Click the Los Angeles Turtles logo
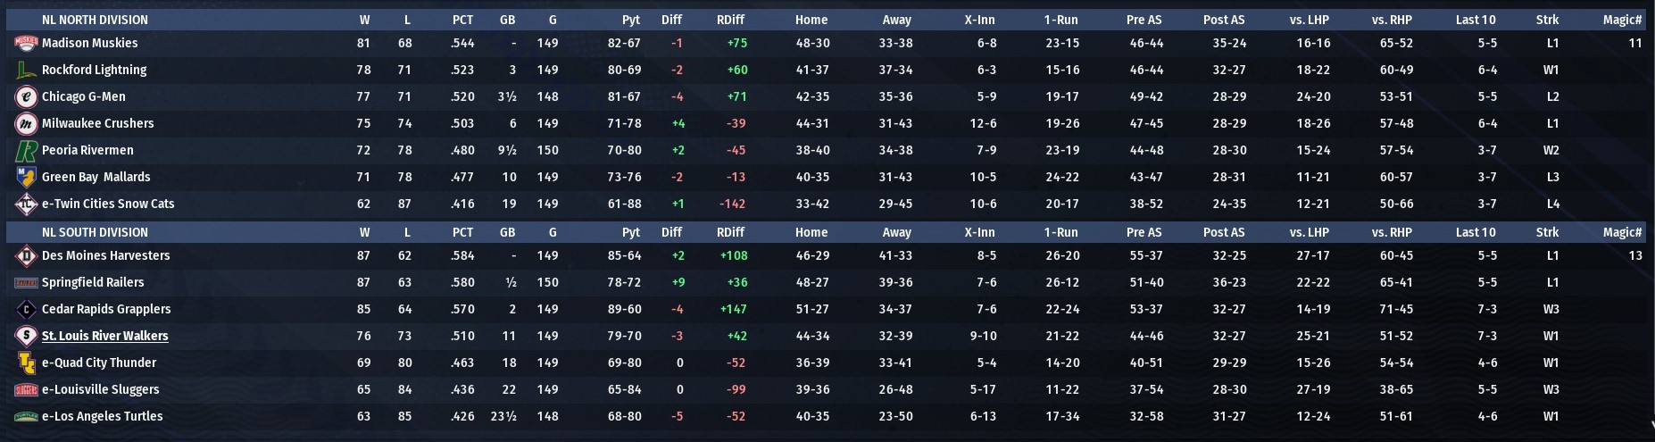 pyautogui.click(x=26, y=416)
